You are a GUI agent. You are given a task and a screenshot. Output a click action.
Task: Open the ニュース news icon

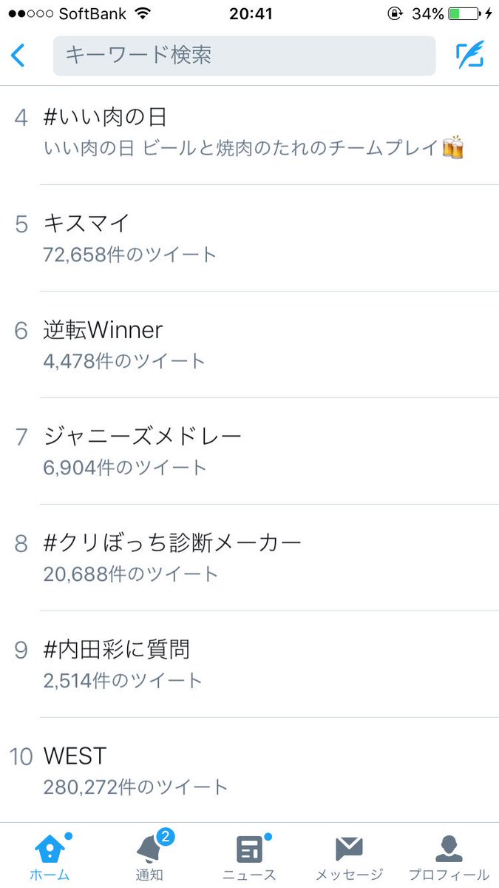click(250, 849)
